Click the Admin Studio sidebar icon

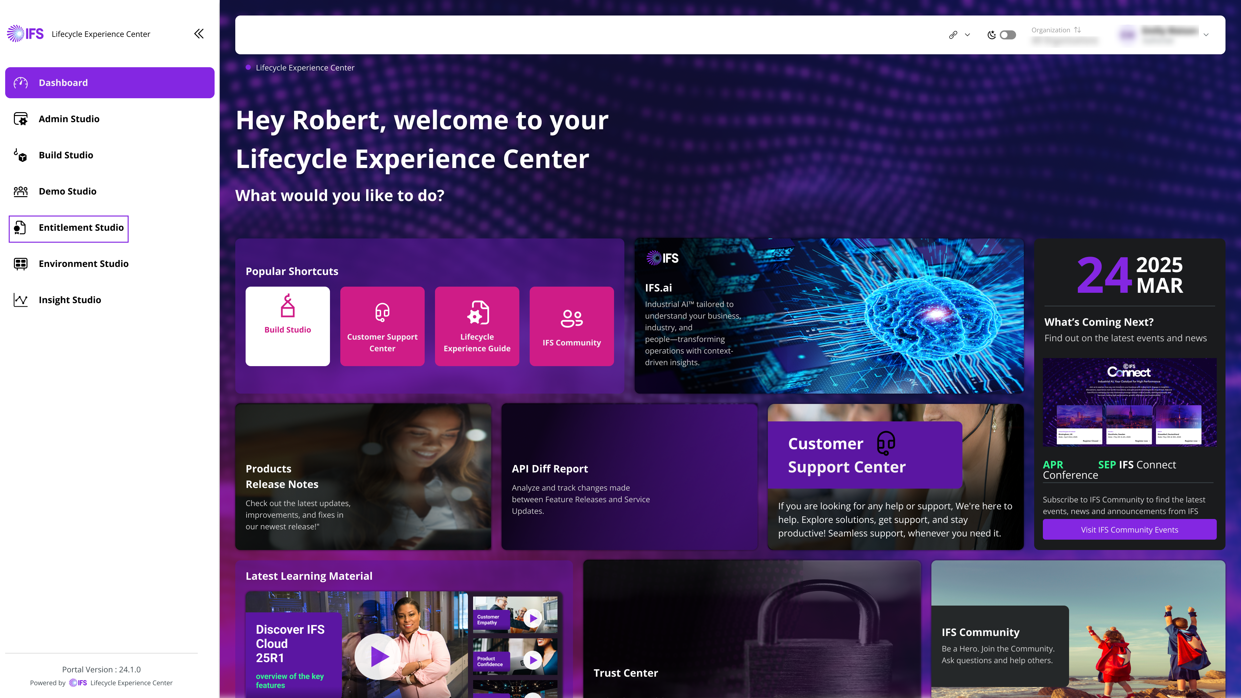pos(21,119)
